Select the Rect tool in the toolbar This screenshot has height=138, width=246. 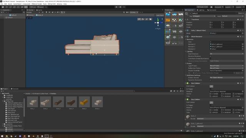coord(18,7)
